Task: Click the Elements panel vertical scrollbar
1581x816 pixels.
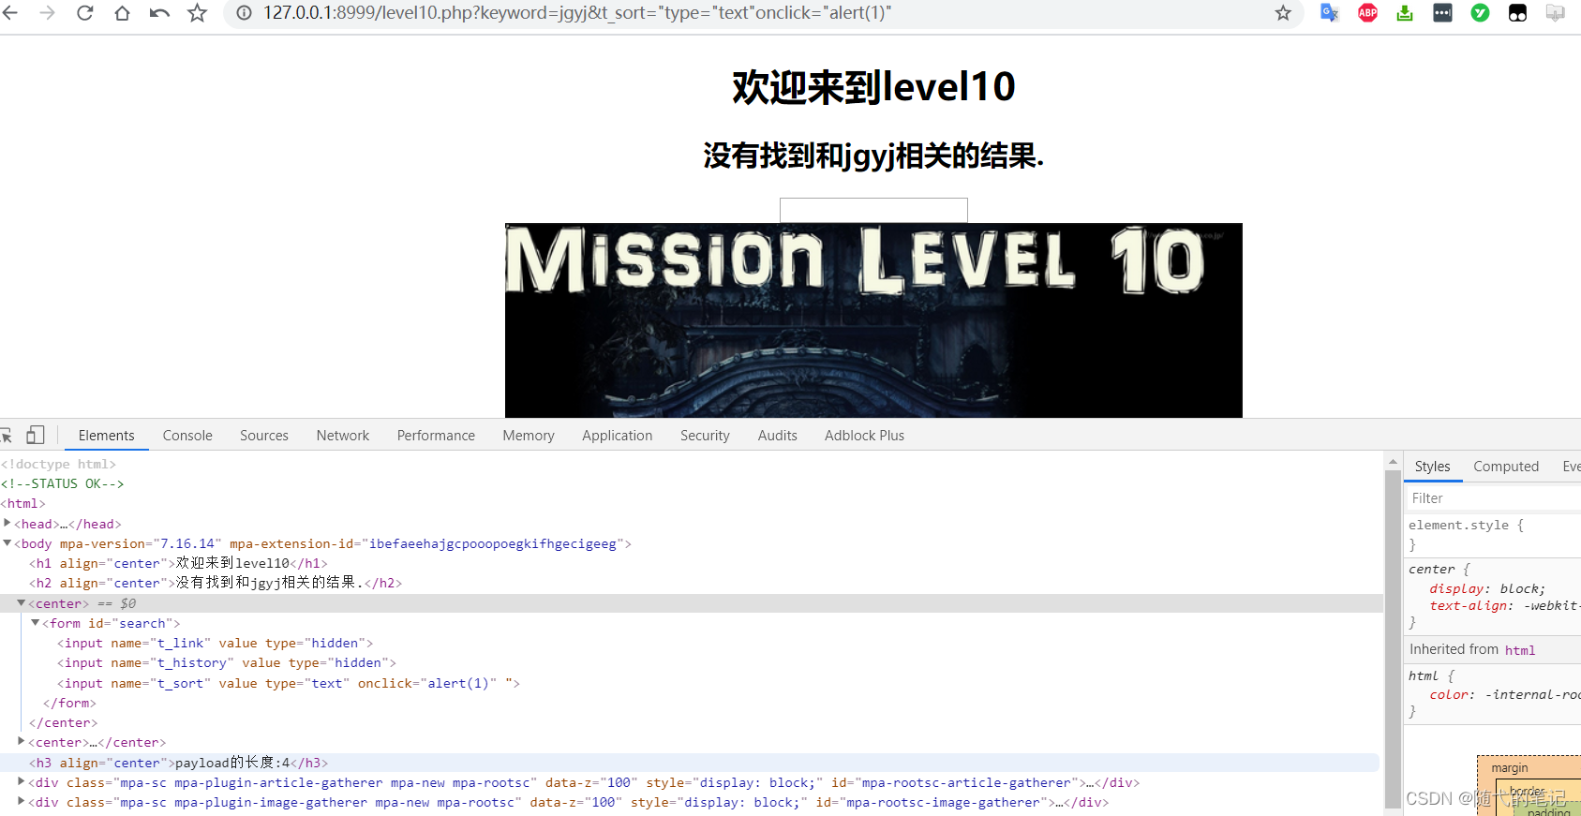Action: [1393, 637]
